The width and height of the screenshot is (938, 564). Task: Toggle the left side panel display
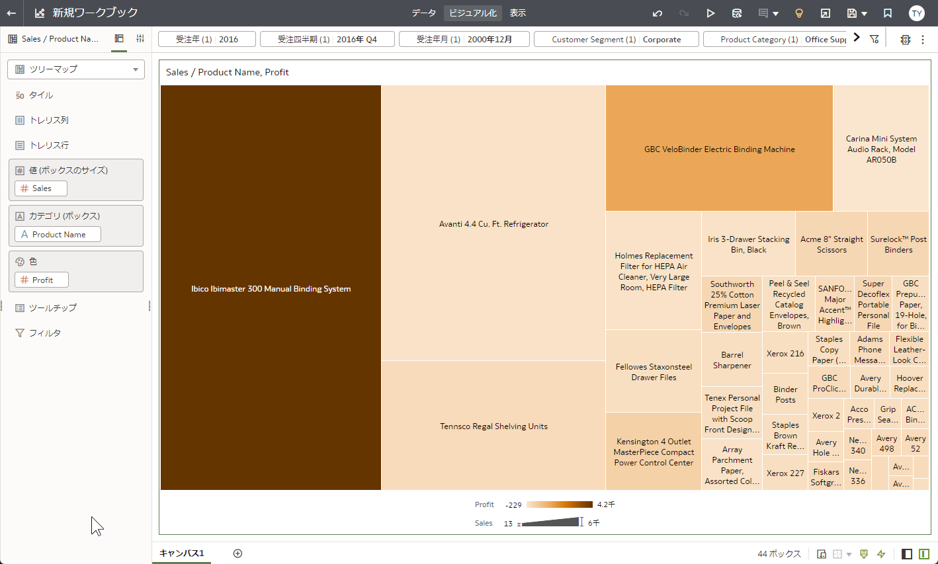click(x=907, y=553)
